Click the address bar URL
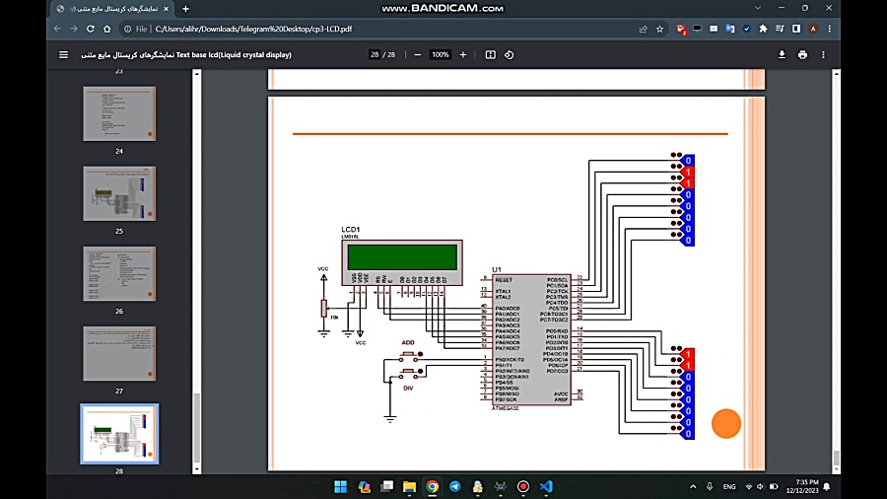Image resolution: width=887 pixels, height=499 pixels. tap(253, 29)
